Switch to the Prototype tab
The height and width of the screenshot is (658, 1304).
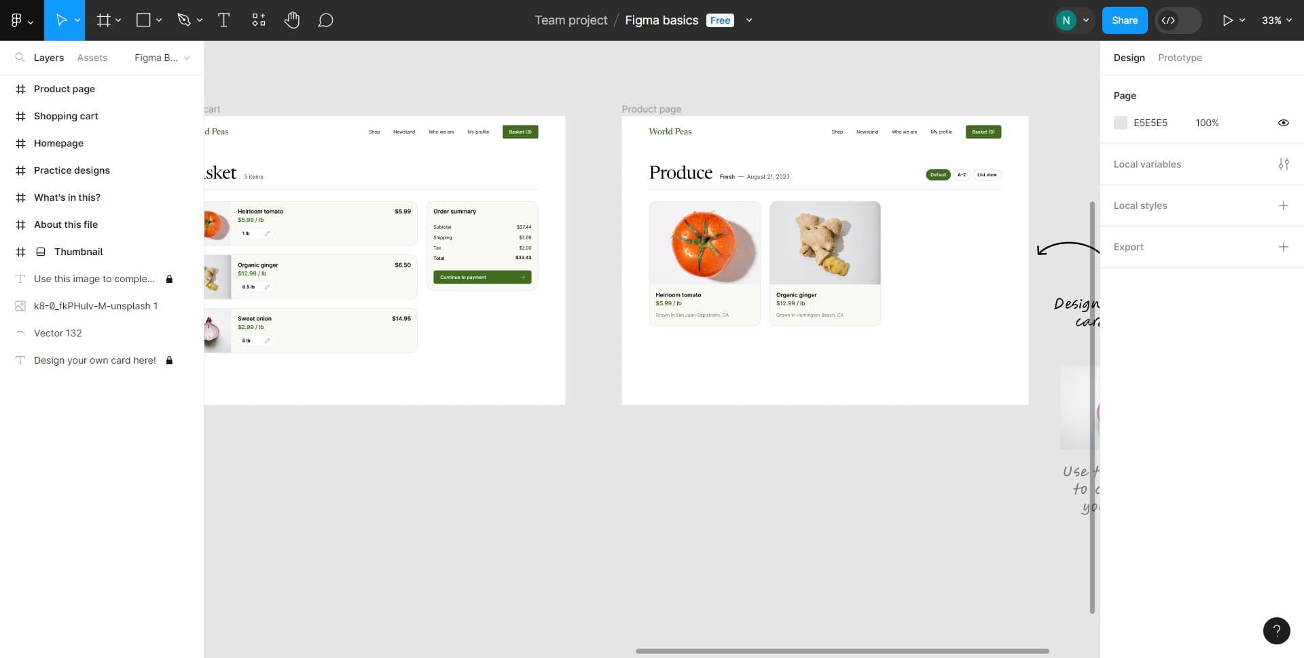(1180, 58)
